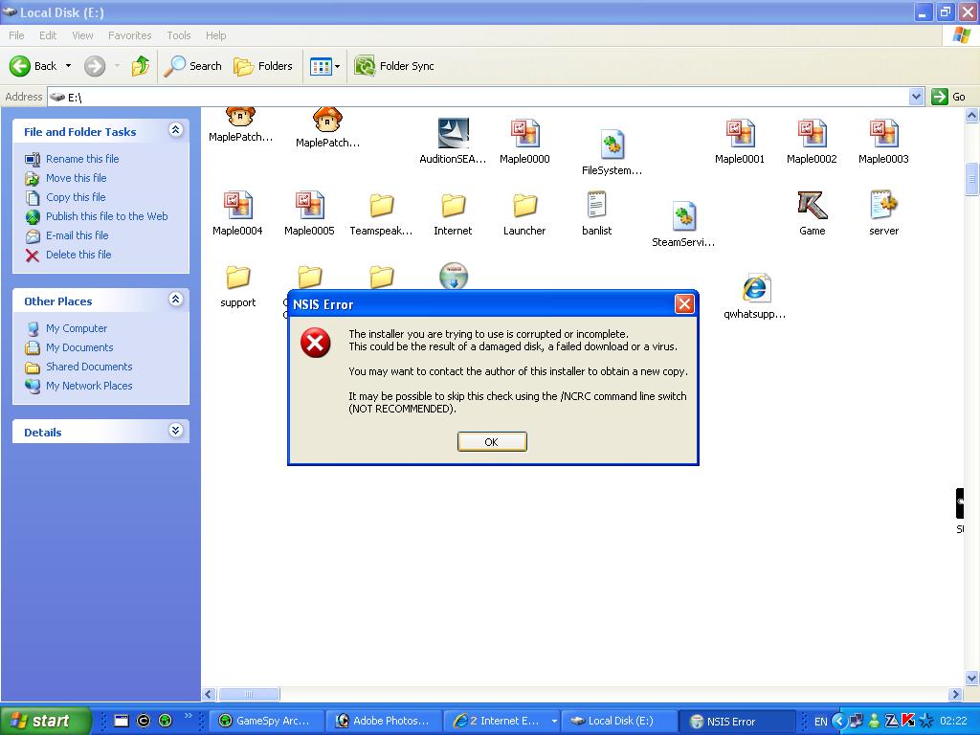Open the Tools menu

coord(179,35)
